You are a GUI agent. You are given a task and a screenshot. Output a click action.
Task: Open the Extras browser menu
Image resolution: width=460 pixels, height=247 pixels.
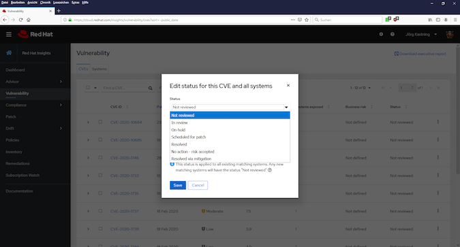[x=76, y=2]
